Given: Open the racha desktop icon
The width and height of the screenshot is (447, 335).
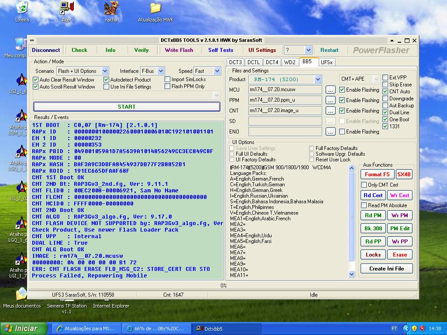Looking at the screenshot, I should 111,11.
